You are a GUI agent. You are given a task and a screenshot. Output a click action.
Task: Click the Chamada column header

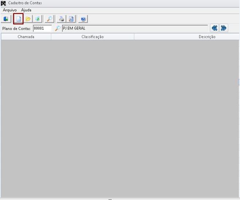click(x=26, y=37)
